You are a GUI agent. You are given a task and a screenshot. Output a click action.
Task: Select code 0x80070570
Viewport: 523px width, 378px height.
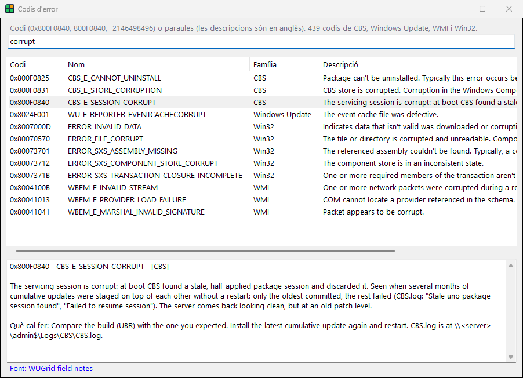pos(30,139)
